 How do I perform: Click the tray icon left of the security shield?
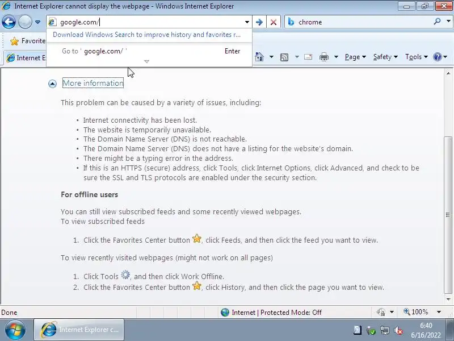click(x=358, y=330)
